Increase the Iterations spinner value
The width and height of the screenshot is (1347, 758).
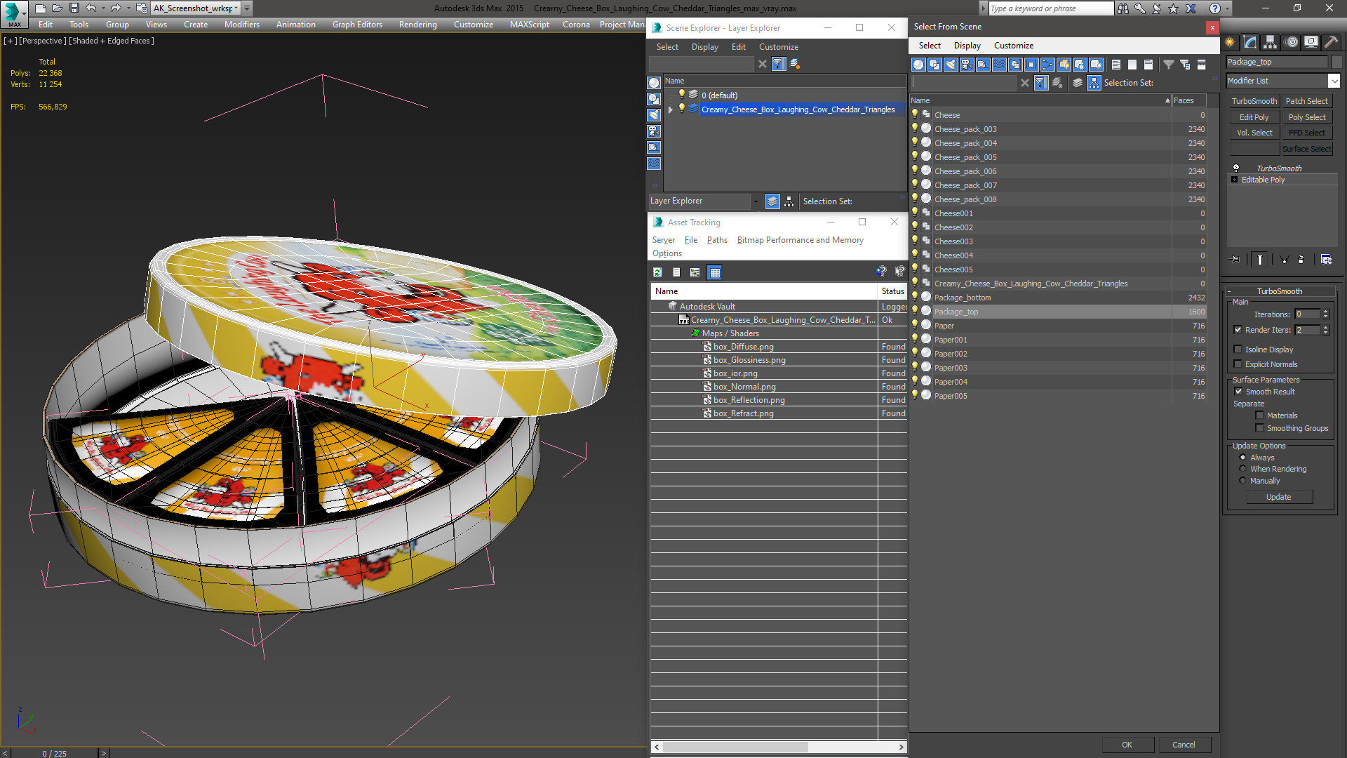pyautogui.click(x=1326, y=312)
